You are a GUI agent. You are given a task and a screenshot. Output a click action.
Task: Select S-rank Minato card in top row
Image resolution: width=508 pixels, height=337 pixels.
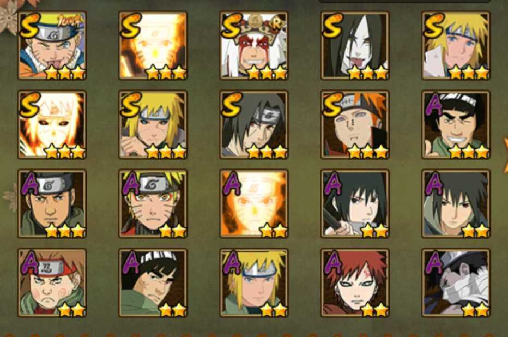[x=456, y=46]
